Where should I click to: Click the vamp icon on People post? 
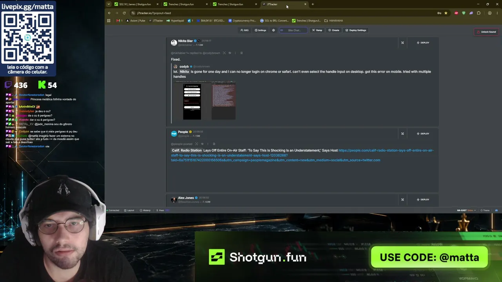point(402,134)
